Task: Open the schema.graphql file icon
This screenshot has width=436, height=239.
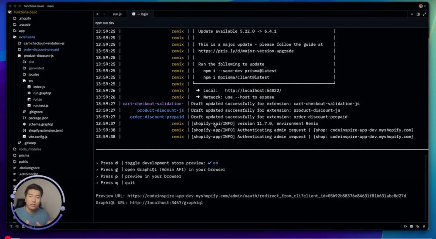Action: coord(24,124)
